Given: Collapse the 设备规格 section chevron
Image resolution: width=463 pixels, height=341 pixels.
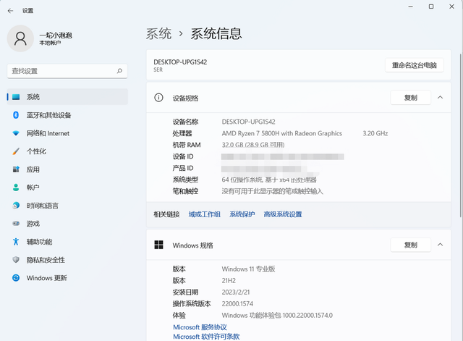Looking at the screenshot, I should 440,98.
